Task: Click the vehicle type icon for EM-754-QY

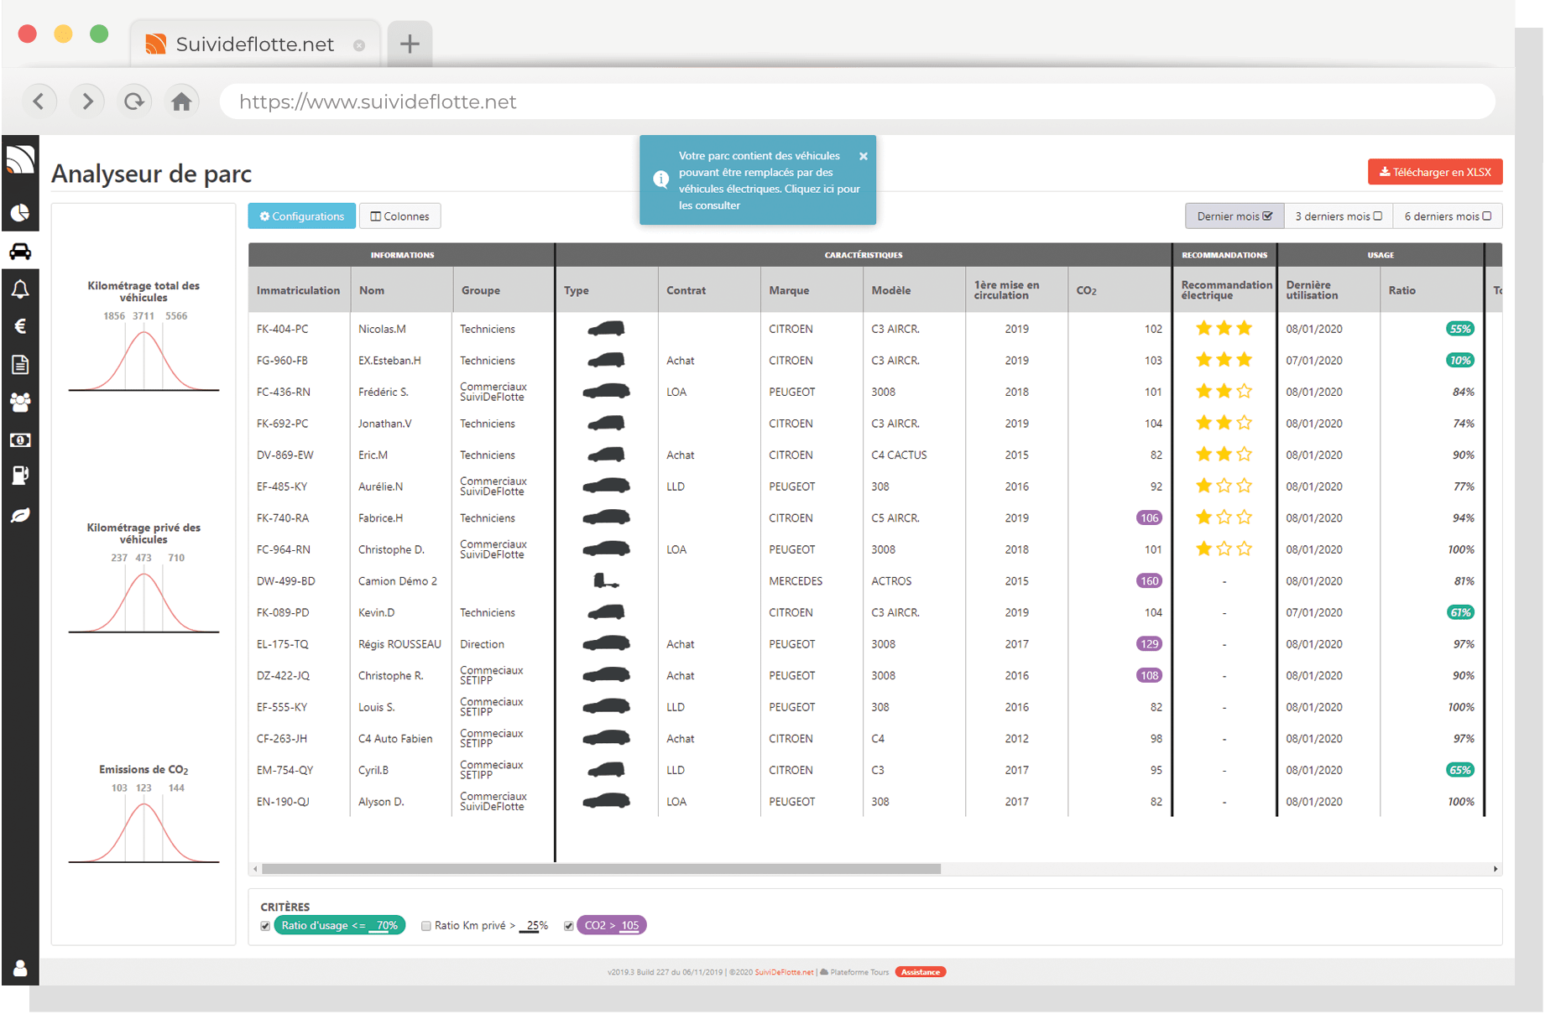Action: (x=606, y=769)
